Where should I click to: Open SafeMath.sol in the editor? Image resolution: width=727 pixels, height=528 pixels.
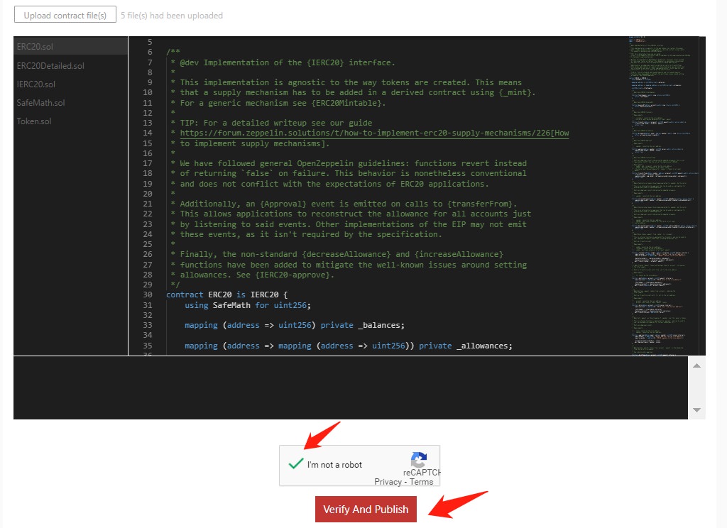[x=40, y=102]
